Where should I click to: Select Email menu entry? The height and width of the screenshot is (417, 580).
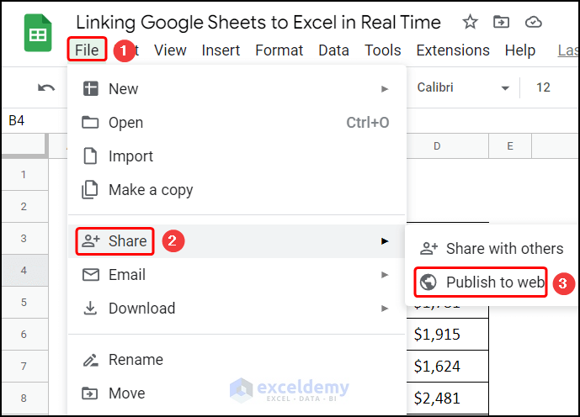coord(237,275)
